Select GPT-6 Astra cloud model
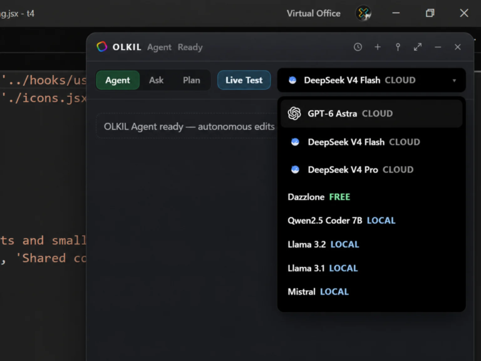 tap(371, 113)
